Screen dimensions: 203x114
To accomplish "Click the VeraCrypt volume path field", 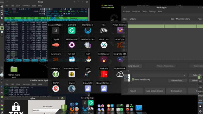I will [157, 75].
